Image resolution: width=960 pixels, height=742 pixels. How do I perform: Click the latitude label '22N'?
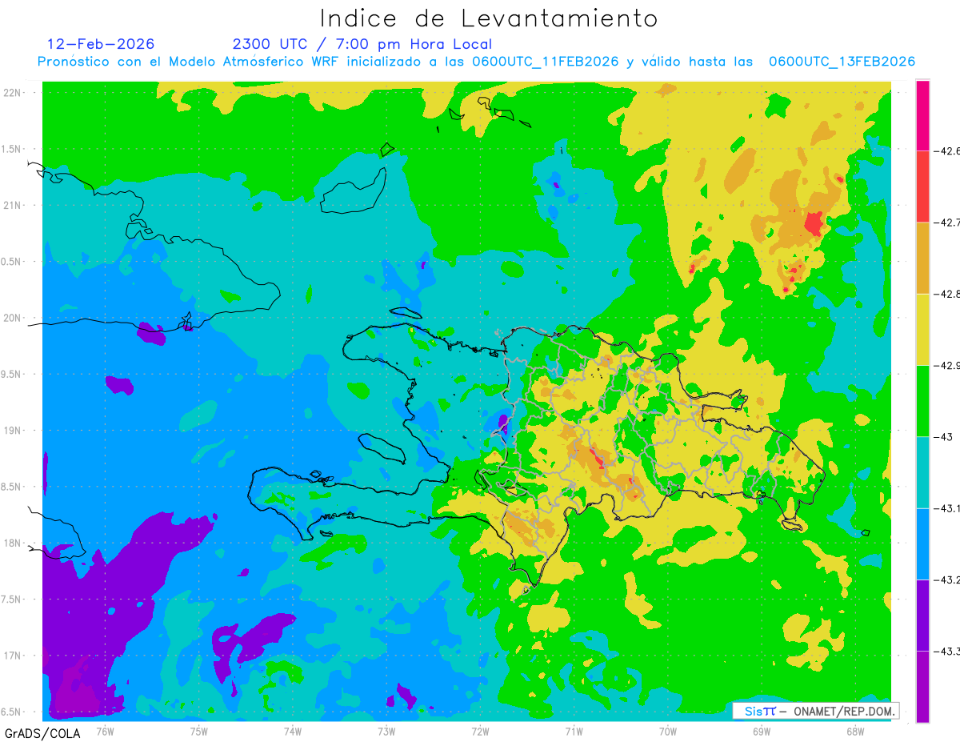(x=13, y=93)
